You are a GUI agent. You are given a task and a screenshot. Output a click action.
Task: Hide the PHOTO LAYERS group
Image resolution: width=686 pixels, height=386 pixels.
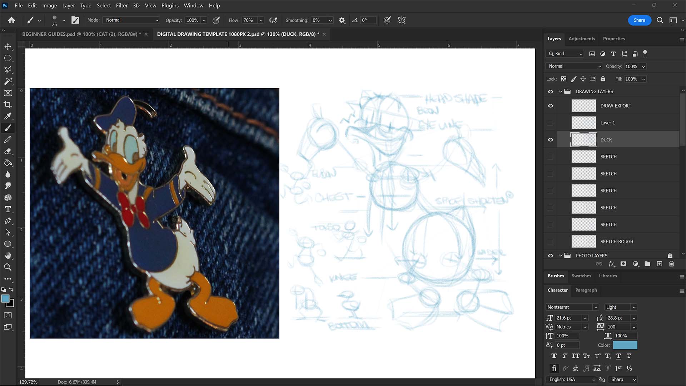pos(551,256)
